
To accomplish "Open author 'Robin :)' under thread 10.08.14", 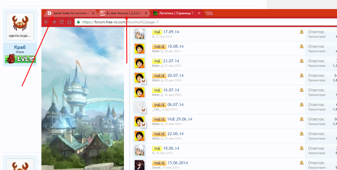I will [x=158, y=51].
